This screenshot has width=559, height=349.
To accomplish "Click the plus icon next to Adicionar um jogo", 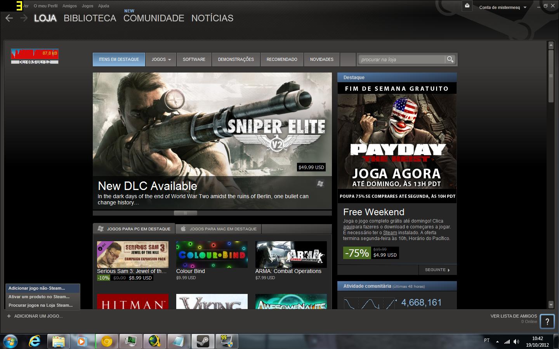I will click(9, 316).
